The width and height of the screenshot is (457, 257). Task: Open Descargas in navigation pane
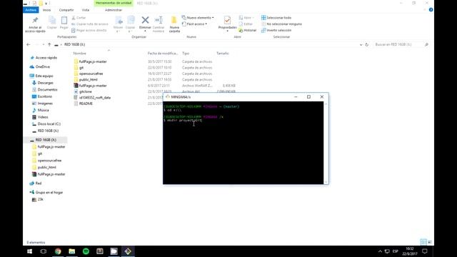45,83
